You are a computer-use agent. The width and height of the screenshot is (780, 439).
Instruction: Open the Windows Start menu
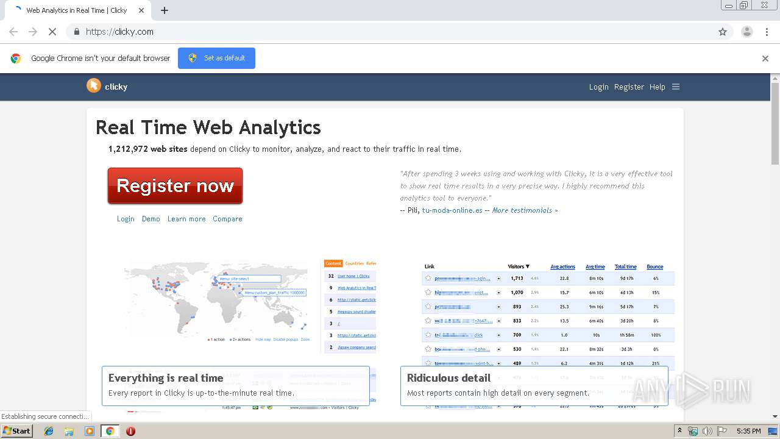(17, 431)
